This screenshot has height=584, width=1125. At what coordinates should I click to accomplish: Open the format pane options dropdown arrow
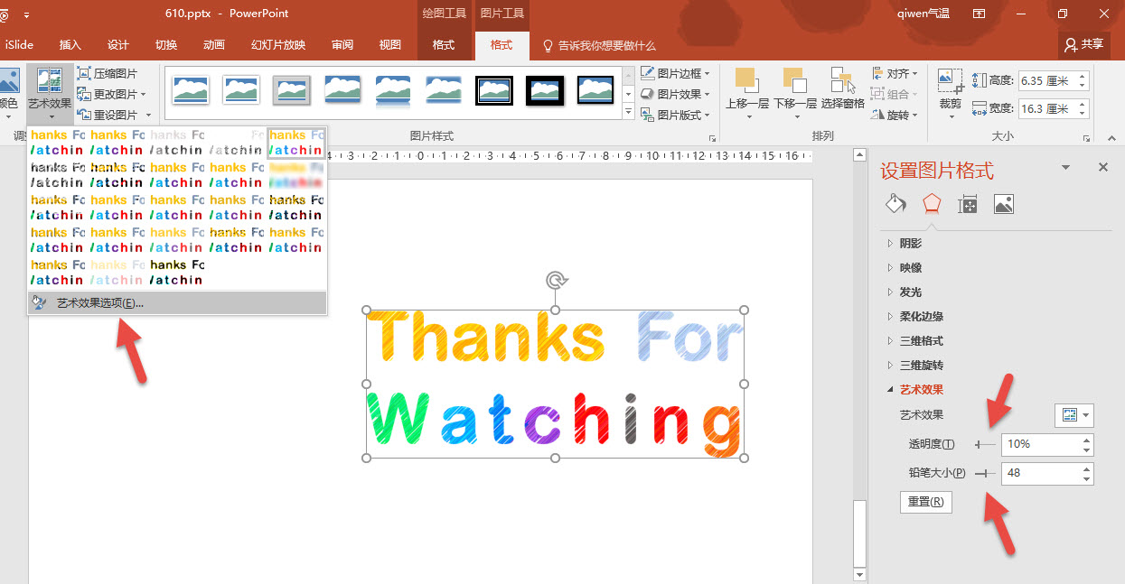tap(1065, 167)
